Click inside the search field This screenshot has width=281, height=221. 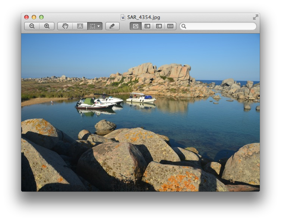coord(221,26)
